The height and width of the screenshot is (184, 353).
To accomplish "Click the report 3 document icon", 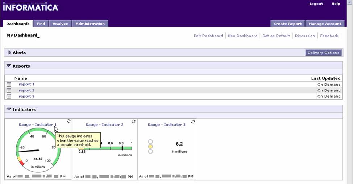I will tap(9, 96).
